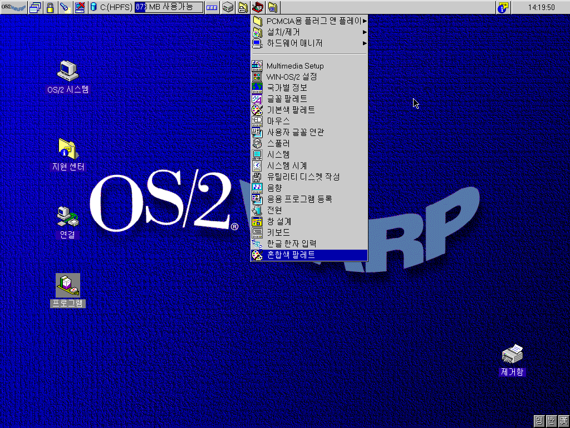
Task: Click the padlock lockup icon
Action: pyautogui.click(x=50, y=7)
